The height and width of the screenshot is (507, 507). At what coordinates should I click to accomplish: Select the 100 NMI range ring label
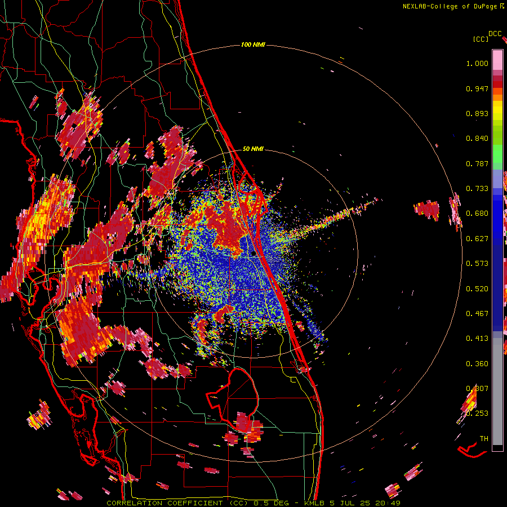pyautogui.click(x=253, y=45)
